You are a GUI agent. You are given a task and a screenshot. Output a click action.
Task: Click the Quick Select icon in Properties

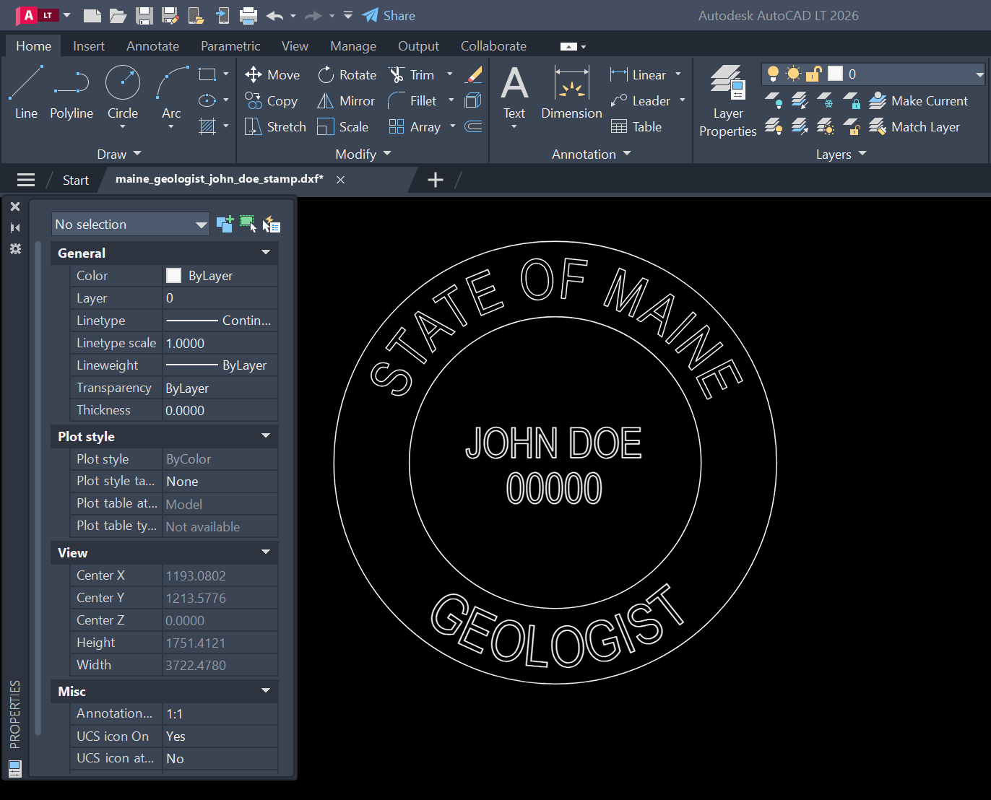pyautogui.click(x=271, y=224)
